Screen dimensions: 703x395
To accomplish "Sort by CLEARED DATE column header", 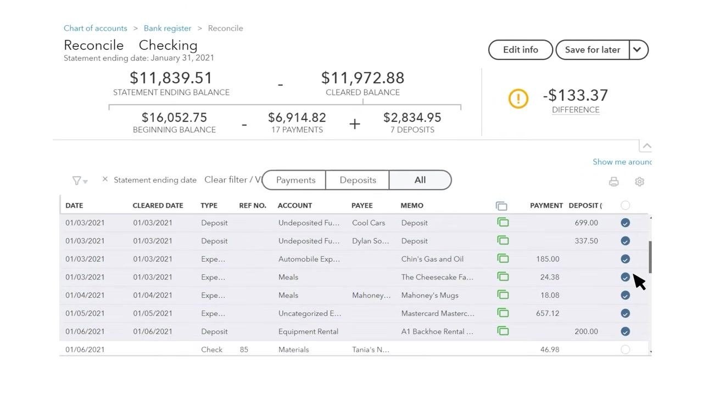I will (x=158, y=205).
